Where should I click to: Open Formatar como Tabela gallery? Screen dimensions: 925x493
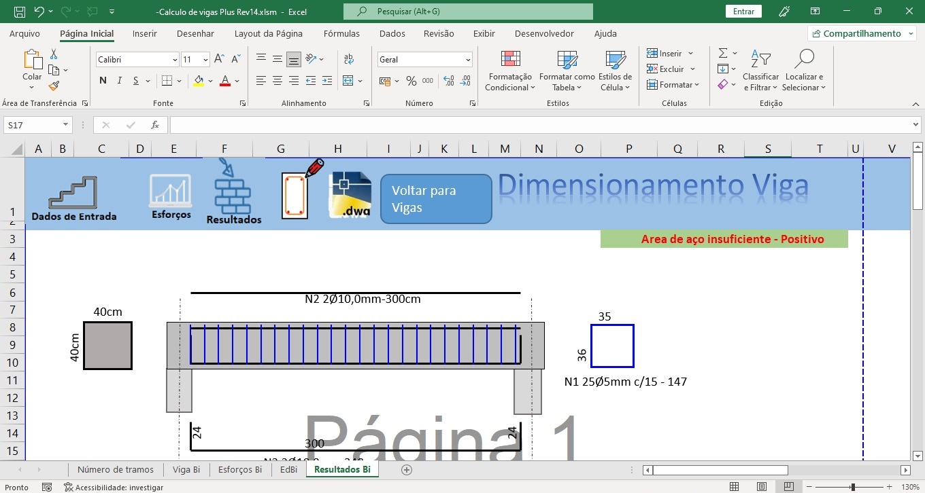567,71
